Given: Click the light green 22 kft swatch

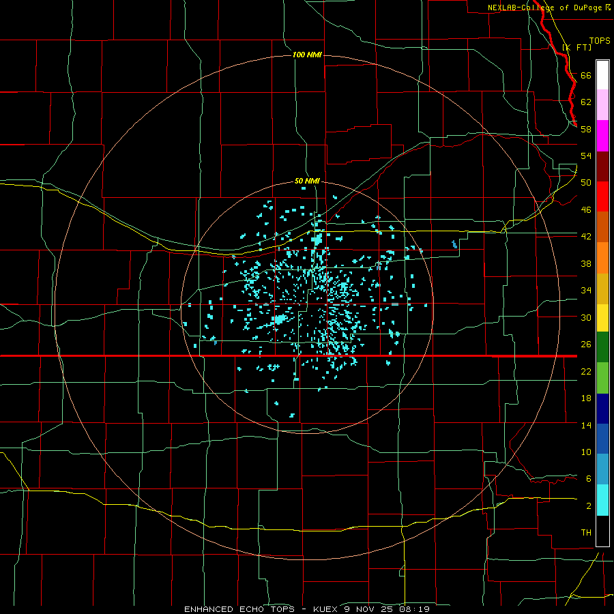Looking at the screenshot, I should tap(602, 378).
